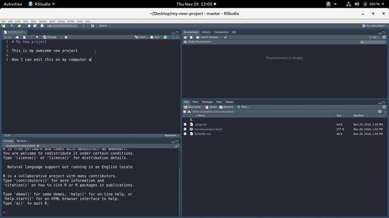Click the Run button in editor toolbar

156,38
